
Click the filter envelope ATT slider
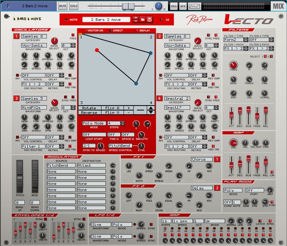[231, 115]
